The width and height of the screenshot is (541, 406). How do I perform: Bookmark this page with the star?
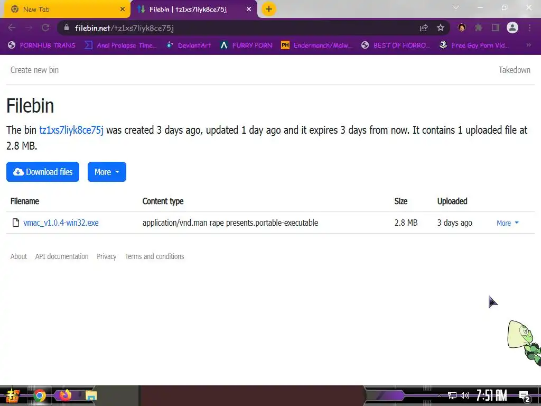[441, 27]
